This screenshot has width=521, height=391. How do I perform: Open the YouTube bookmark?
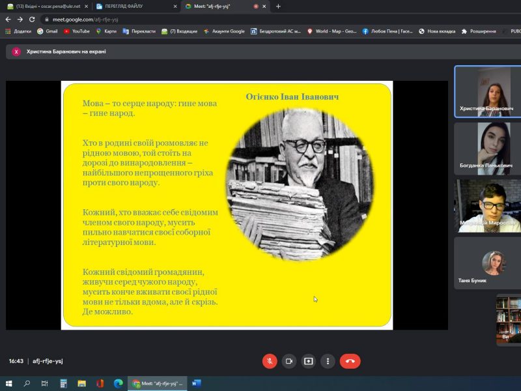click(76, 31)
